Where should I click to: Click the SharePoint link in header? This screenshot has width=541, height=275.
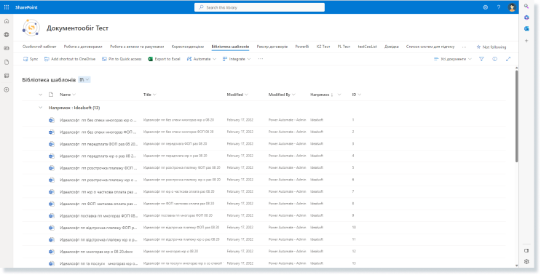pyautogui.click(x=26, y=7)
